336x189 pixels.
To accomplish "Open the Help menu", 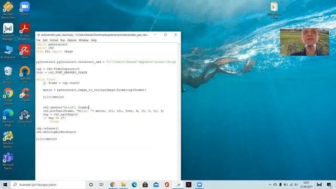I will pyautogui.click(x=93, y=40).
